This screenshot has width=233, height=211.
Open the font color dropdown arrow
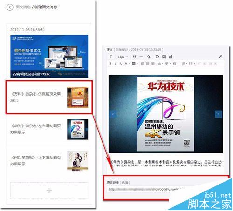[130, 64]
